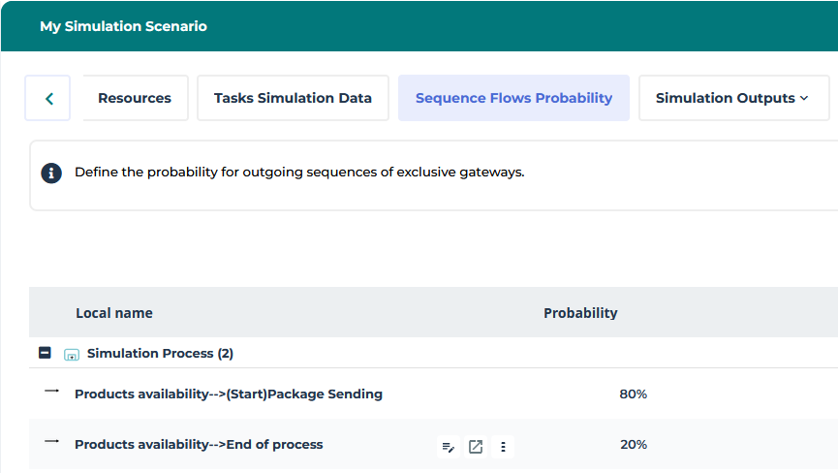This screenshot has height=473, width=838.
Task: Click the arrow icon beside Package Sending flow
Action: (x=51, y=392)
